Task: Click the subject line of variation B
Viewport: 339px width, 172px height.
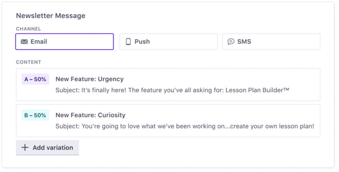Action: click(x=185, y=126)
